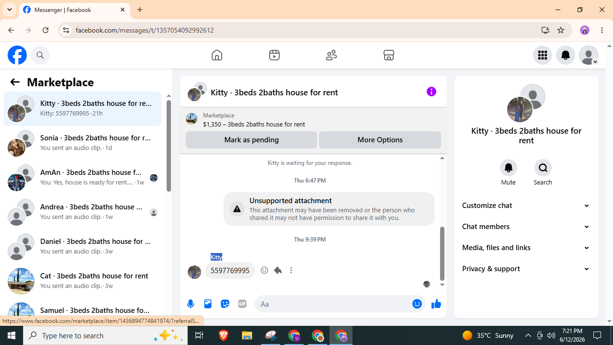Expand Privacy & support section

click(526, 269)
